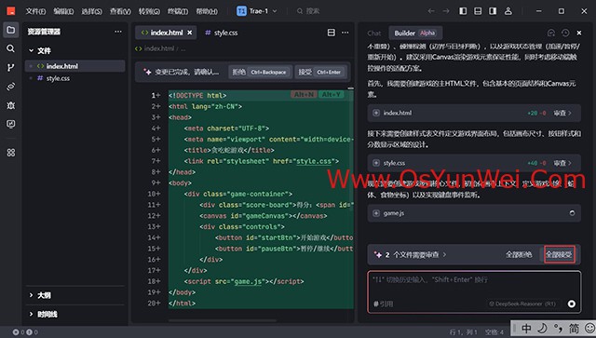The height and width of the screenshot is (338, 596).
Task: Open the 帮助 menu
Action: pyautogui.click(x=207, y=11)
